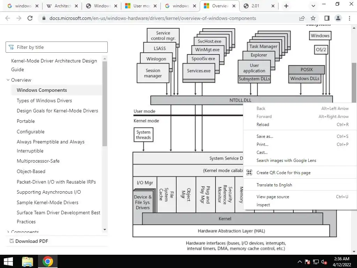This screenshot has width=357, height=268.
Task: Open Packet-Driven I/O with Reusable IRPs
Action: (56, 182)
